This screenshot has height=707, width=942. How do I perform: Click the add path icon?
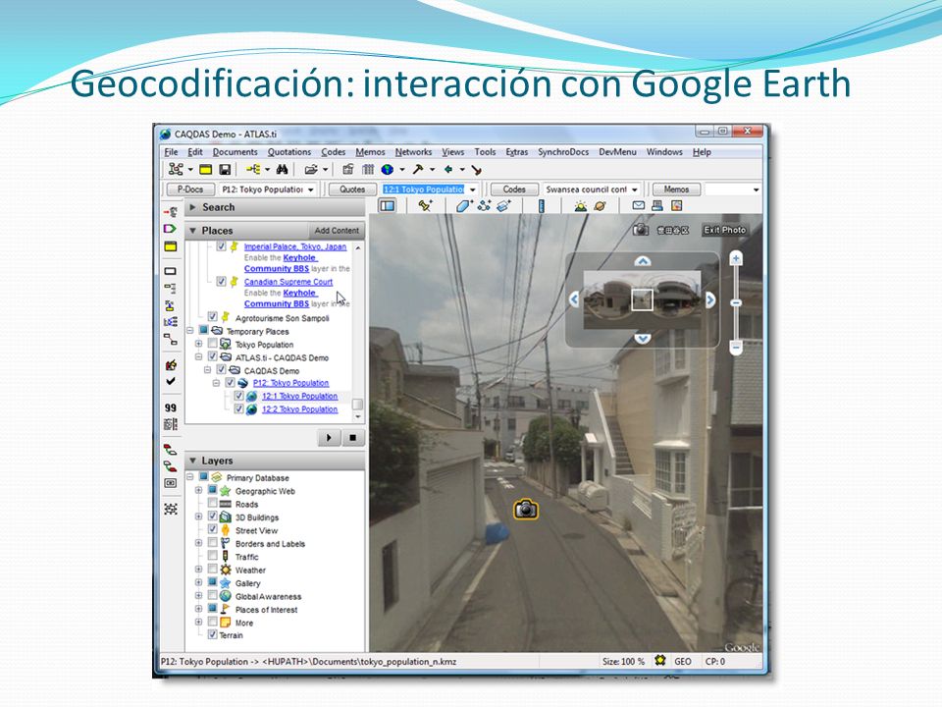[484, 206]
